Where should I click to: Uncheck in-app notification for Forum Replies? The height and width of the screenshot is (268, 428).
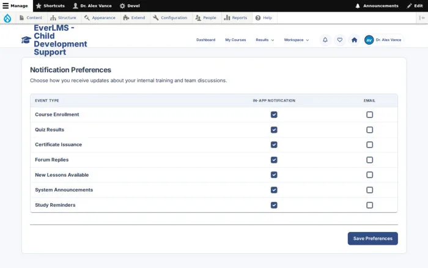point(274,160)
